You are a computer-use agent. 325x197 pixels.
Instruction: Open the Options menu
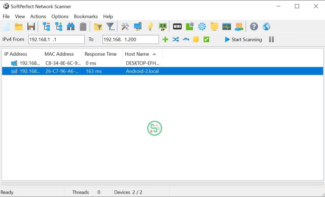[60, 16]
